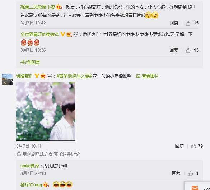Open the #黄圣池泡沫之夏# hashtag topic
The image size is (210, 190).
coord(74,76)
